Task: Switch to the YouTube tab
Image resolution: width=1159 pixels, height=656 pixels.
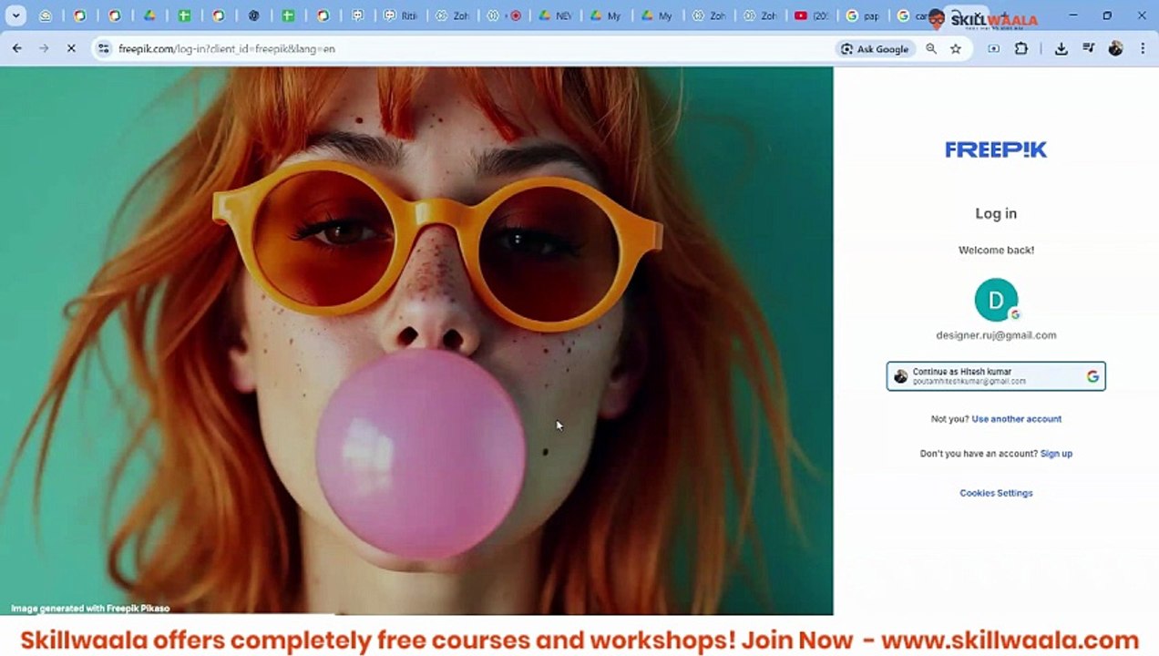Action: coord(812,15)
